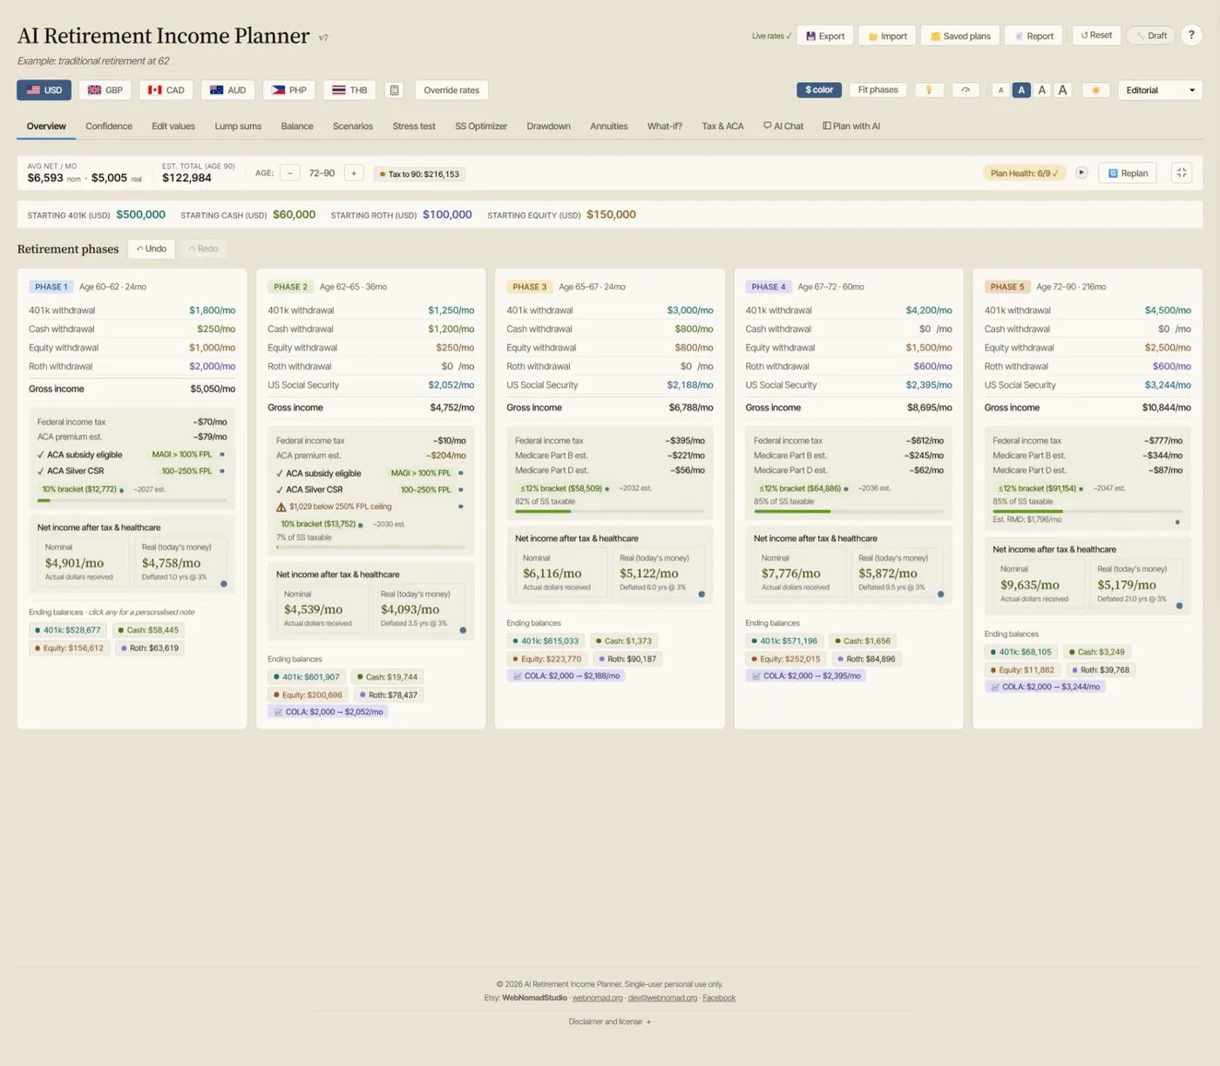This screenshot has height=1066, width=1220.
Task: Click the sun theme icon
Action: click(x=1095, y=90)
